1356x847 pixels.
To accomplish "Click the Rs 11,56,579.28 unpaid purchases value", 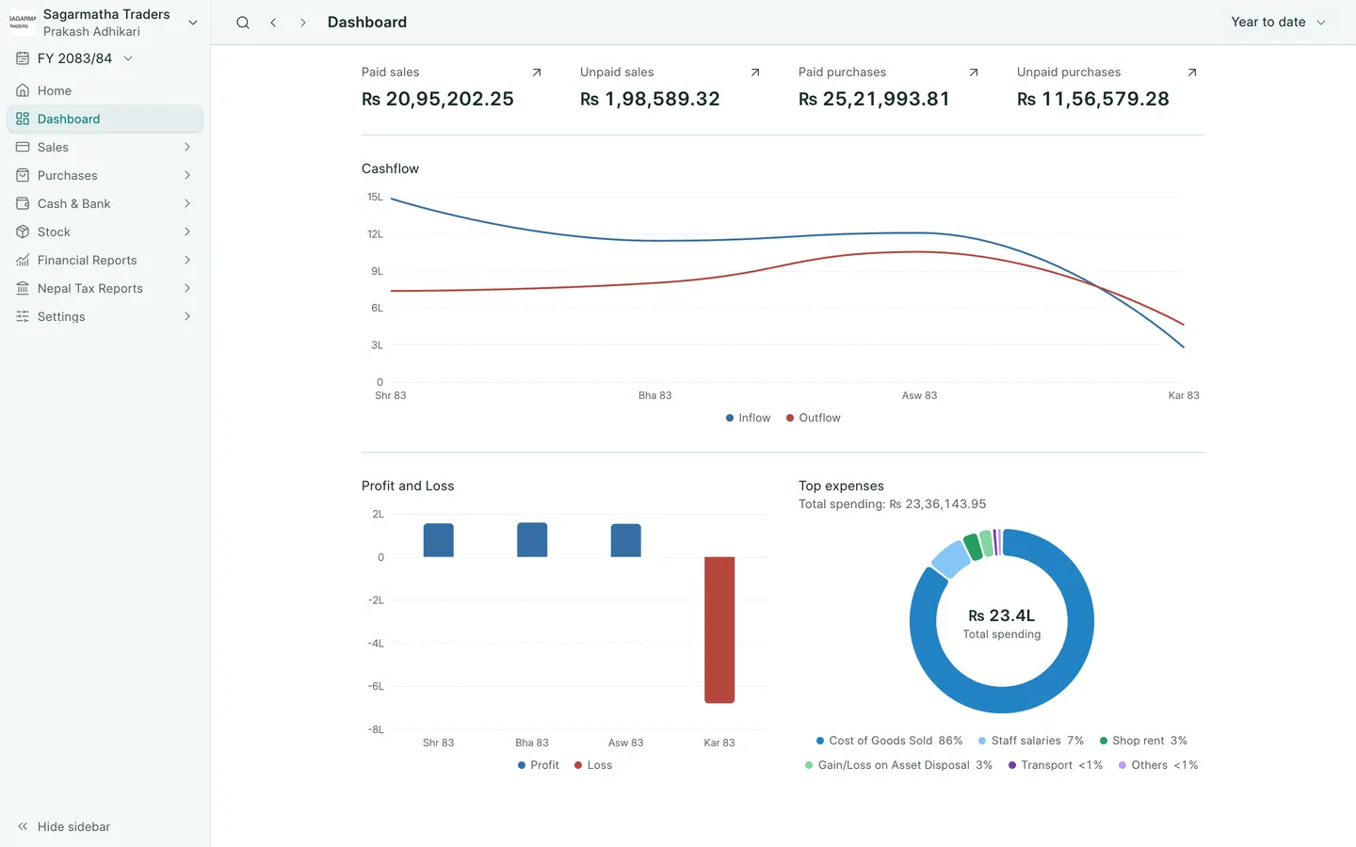I will pyautogui.click(x=1093, y=99).
